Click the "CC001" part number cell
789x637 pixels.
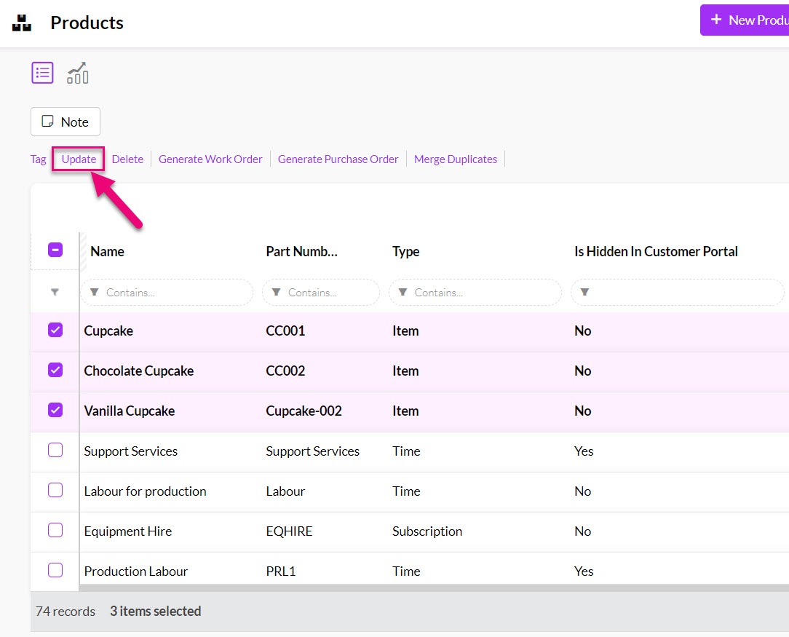click(285, 331)
